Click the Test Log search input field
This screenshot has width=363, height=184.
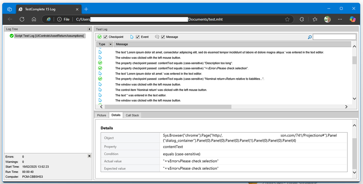tap(334, 37)
